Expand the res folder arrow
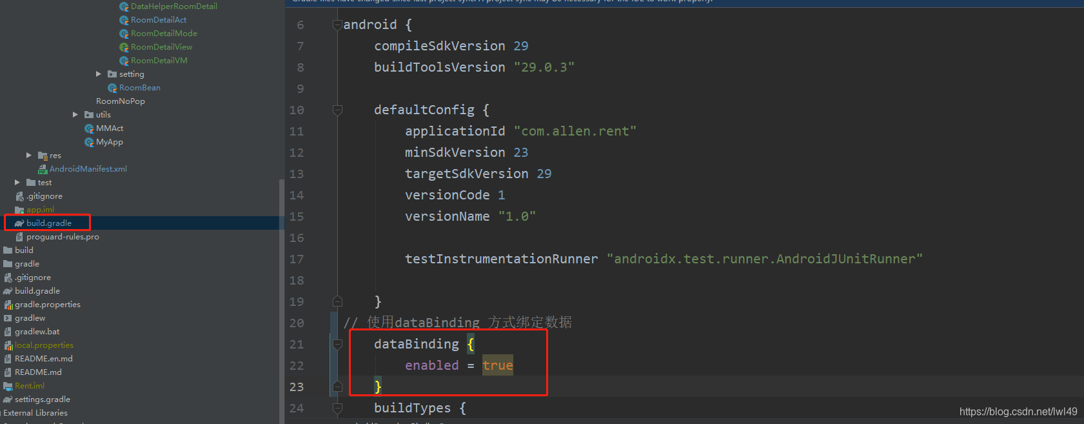This screenshot has width=1084, height=424. pos(29,156)
